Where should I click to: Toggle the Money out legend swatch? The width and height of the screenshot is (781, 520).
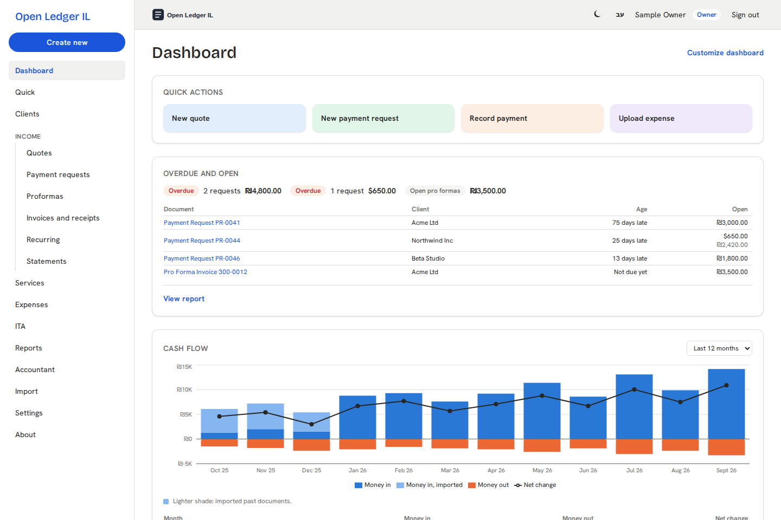471,485
